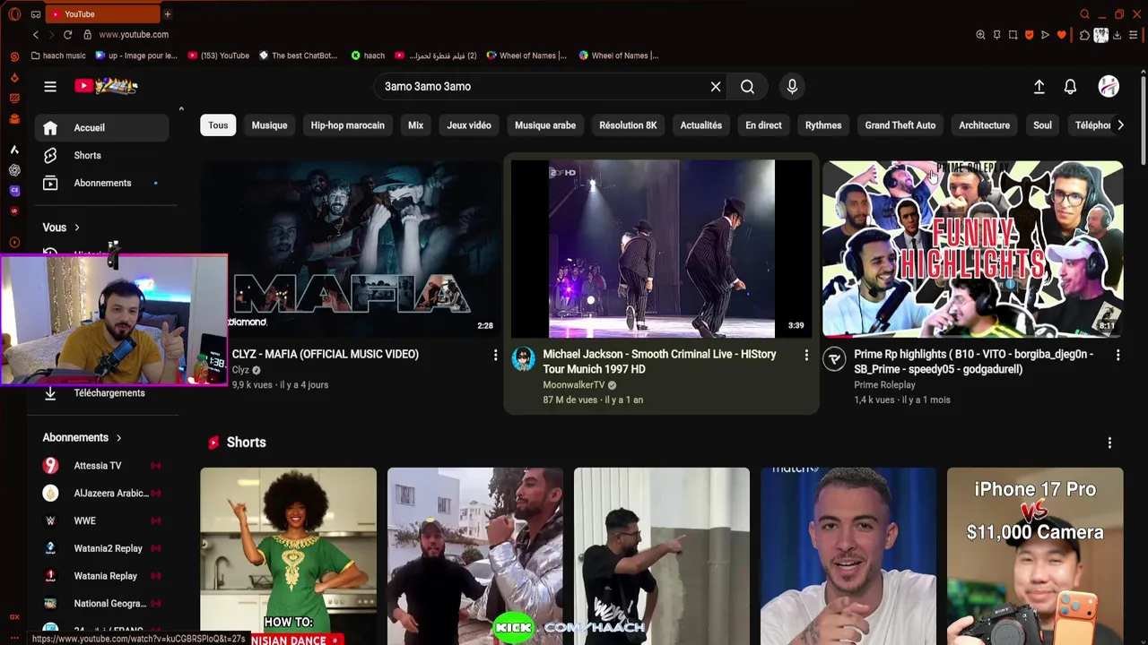1148x645 pixels.
Task: Open the 'haach music' bookmark
Action: tap(58, 56)
